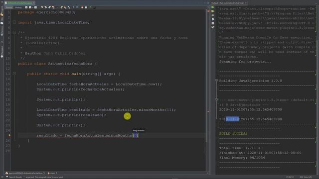Click Final Memory: 9M/100M line
Viewport: 319px width, 179px height.
pyautogui.click(x=242, y=158)
